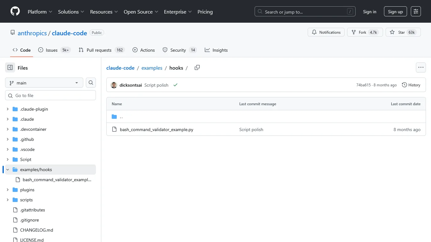
Task: Expand the .devcontainer folder chevron
Action: 8,129
